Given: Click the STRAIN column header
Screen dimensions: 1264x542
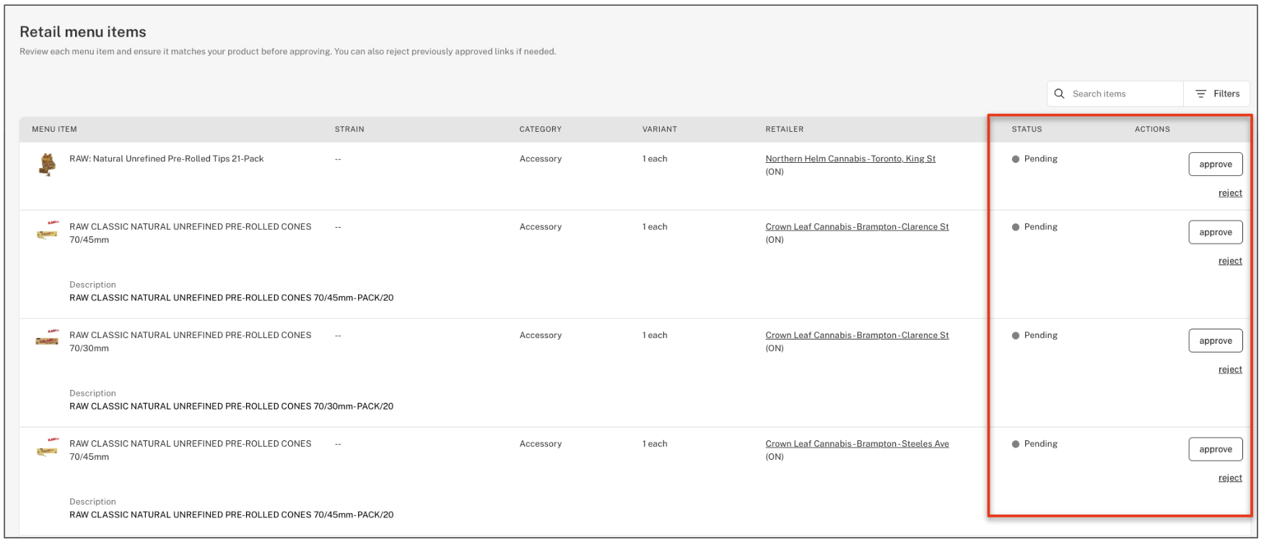Looking at the screenshot, I should tap(349, 129).
